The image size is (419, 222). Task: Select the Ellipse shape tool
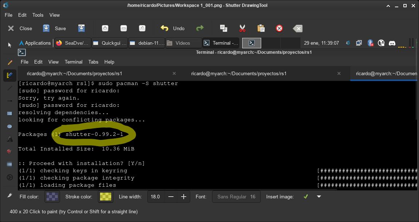10,126
